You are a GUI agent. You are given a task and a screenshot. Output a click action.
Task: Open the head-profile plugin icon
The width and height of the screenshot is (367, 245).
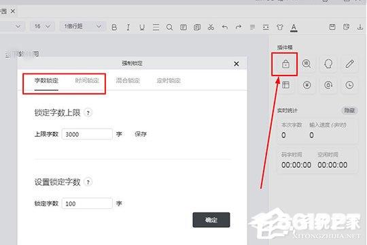click(x=328, y=64)
